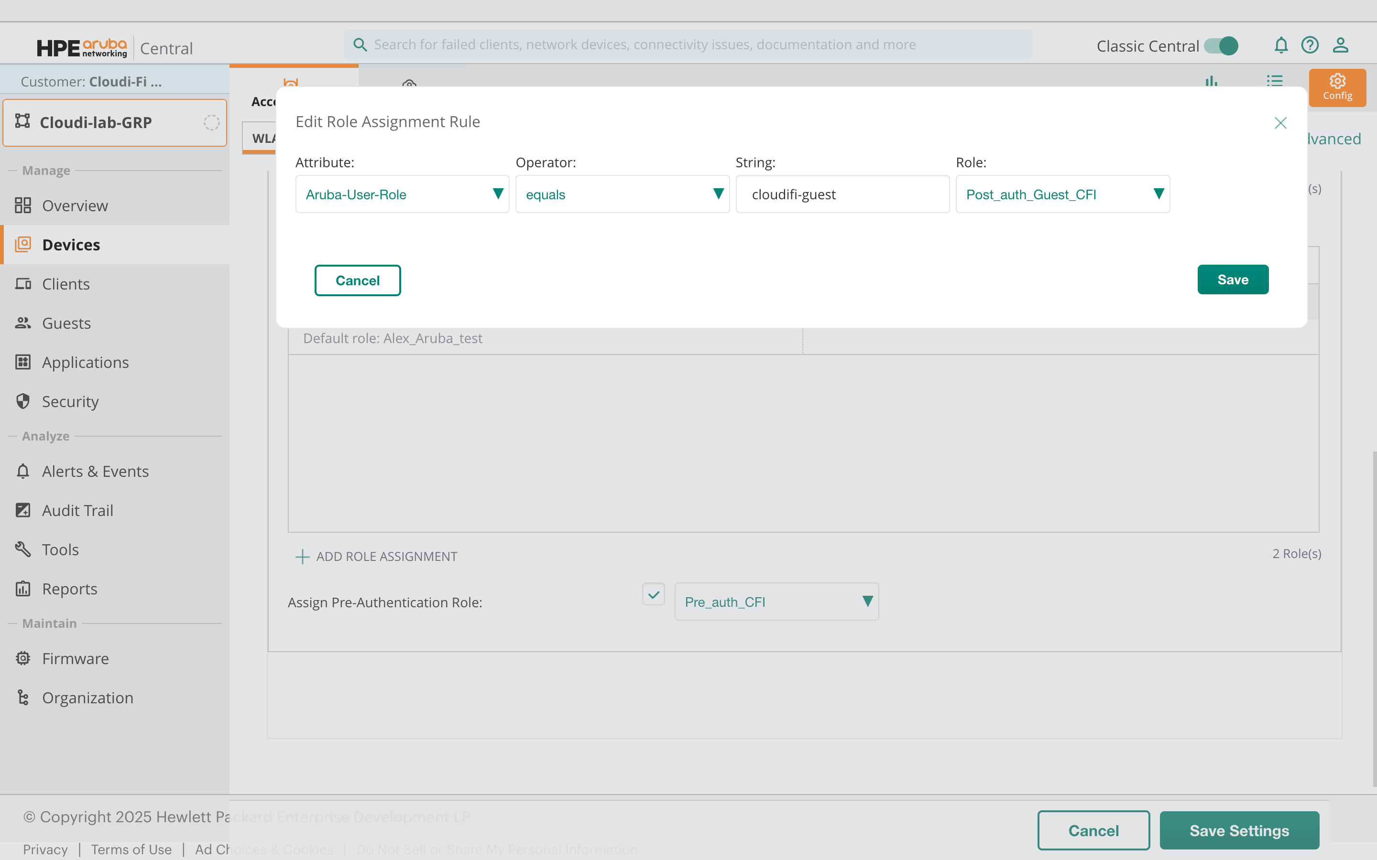
Task: Expand the Aruba-User-Role attribute dropdown
Action: (x=402, y=194)
